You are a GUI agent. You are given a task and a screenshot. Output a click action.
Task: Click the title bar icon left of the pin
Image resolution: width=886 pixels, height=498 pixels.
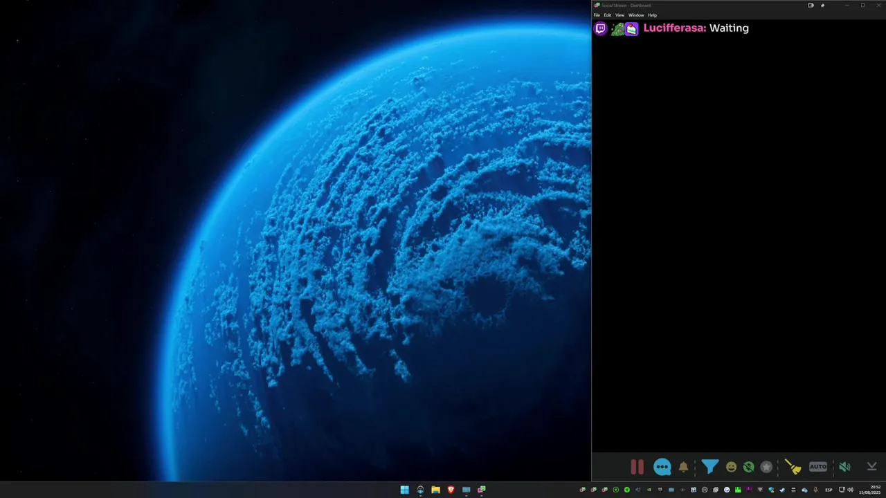[811, 5]
